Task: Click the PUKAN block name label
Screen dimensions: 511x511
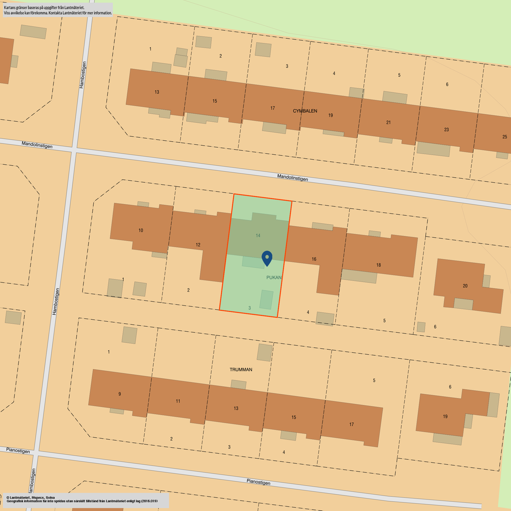Action: coord(274,277)
